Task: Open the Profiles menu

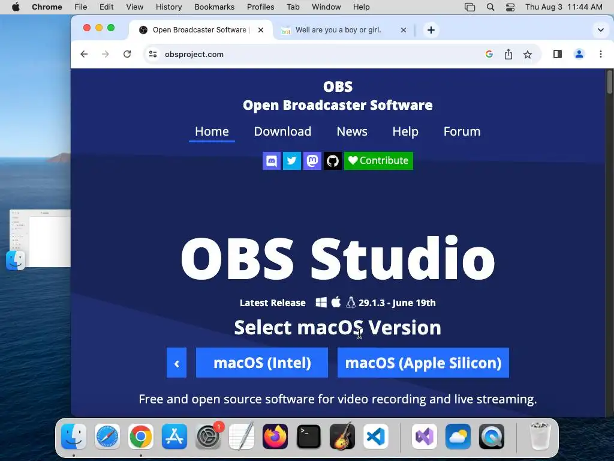Action: pyautogui.click(x=260, y=7)
